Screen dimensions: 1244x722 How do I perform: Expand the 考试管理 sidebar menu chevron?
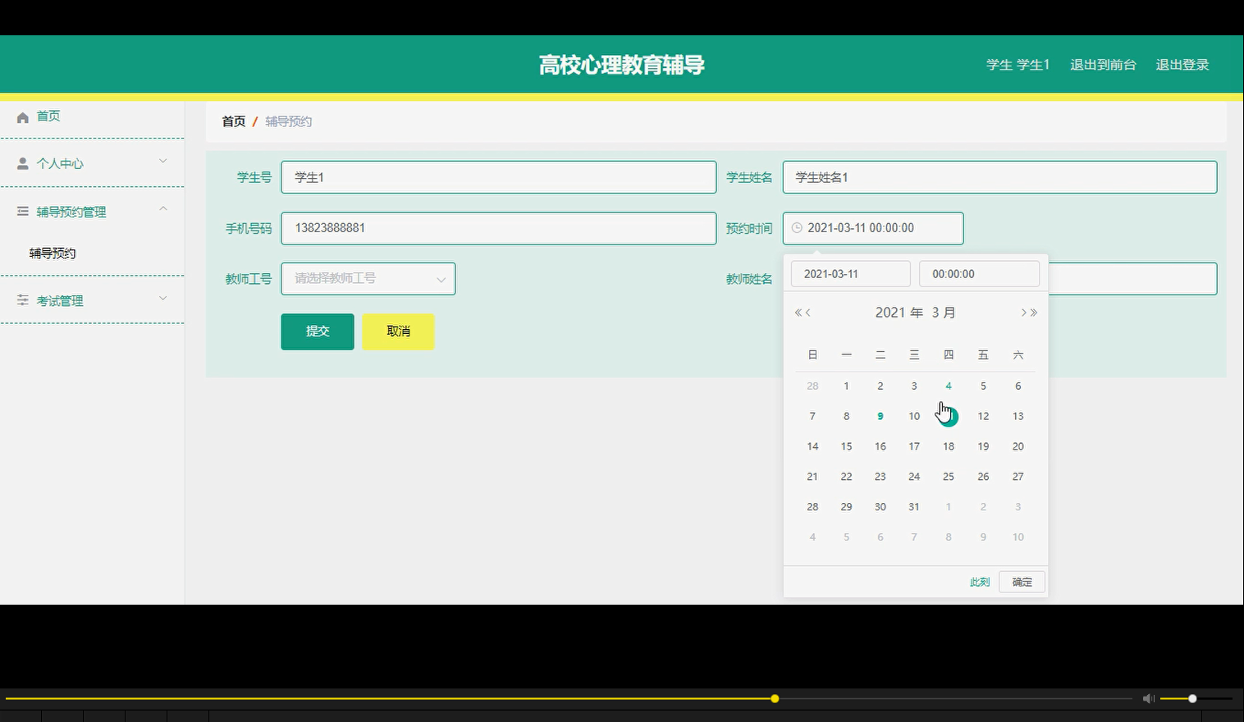click(163, 298)
